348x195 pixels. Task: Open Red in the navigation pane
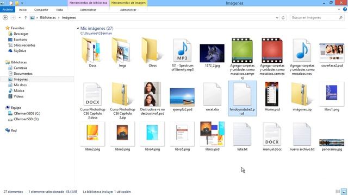[14, 131]
